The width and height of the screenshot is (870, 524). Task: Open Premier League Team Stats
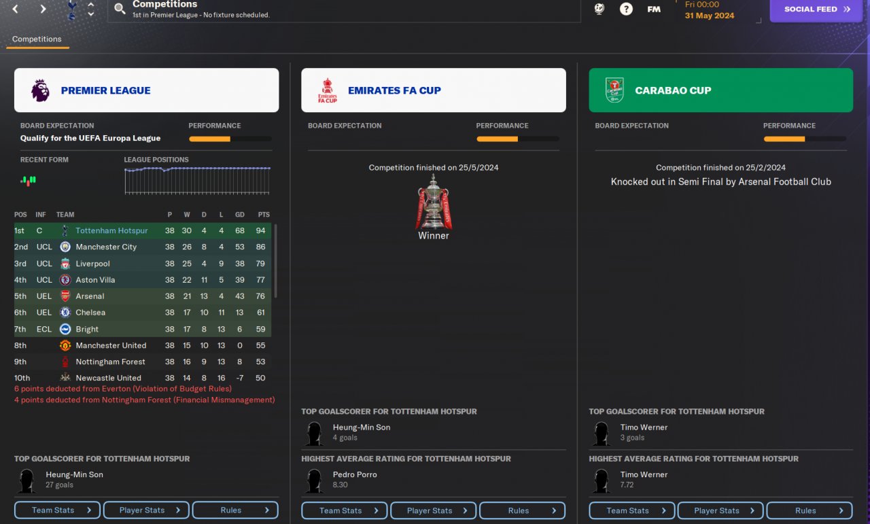[x=57, y=510]
